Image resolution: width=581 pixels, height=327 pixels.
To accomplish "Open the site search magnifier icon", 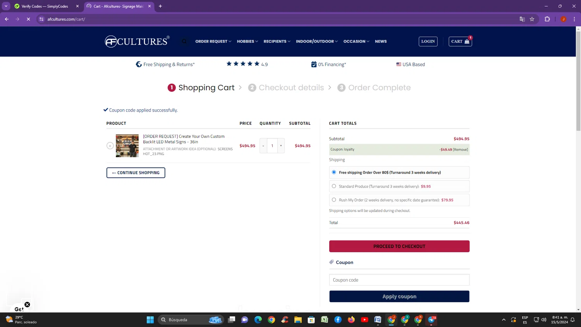I will (x=184, y=41).
